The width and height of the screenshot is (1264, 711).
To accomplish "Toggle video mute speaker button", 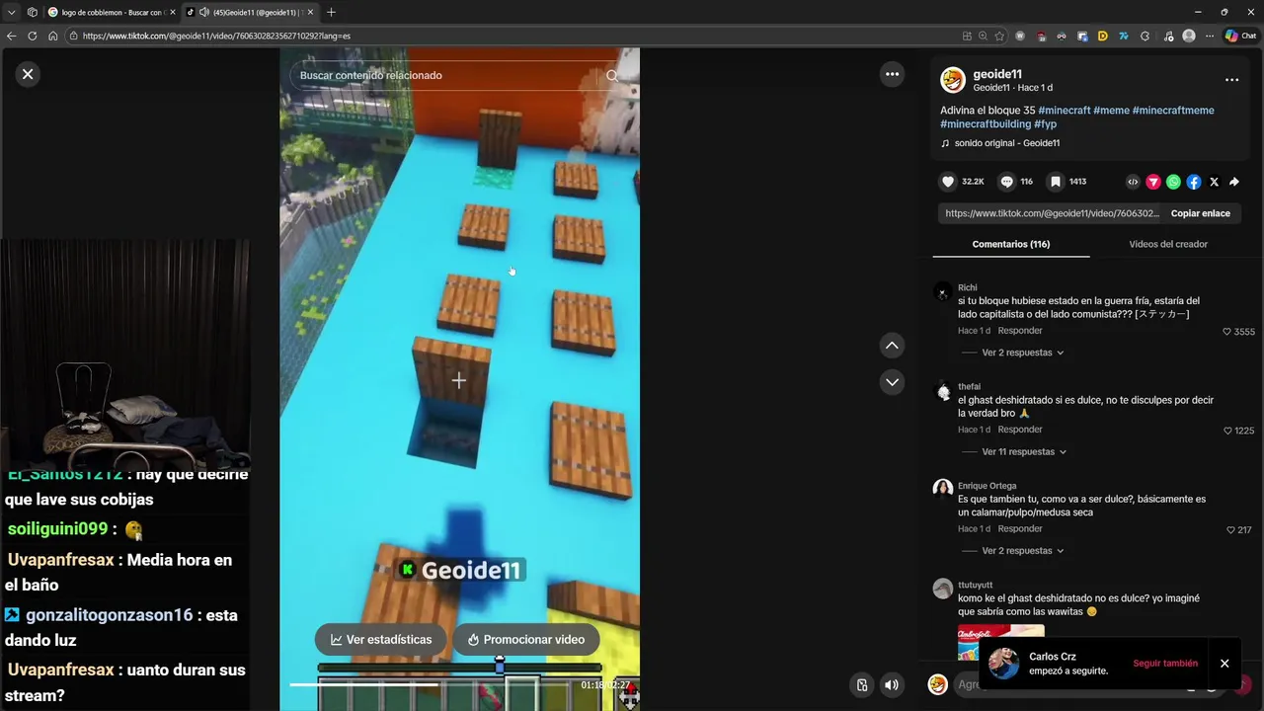I will click(892, 684).
